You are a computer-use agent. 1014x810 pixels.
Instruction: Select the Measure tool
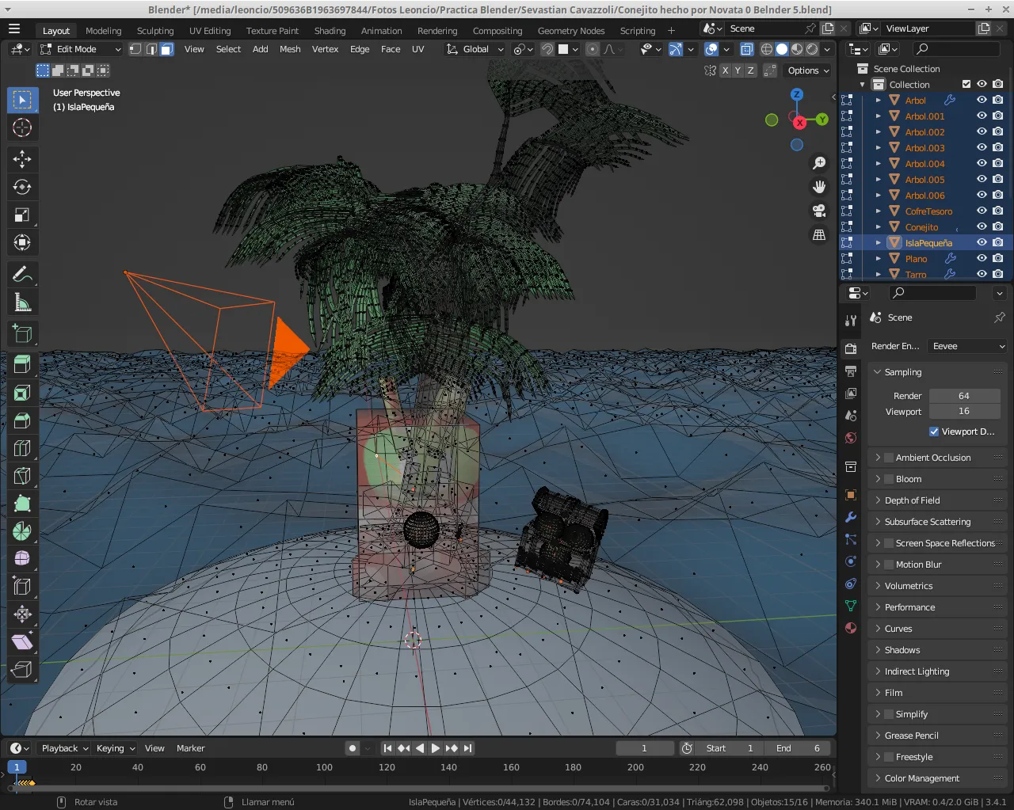pyautogui.click(x=22, y=302)
